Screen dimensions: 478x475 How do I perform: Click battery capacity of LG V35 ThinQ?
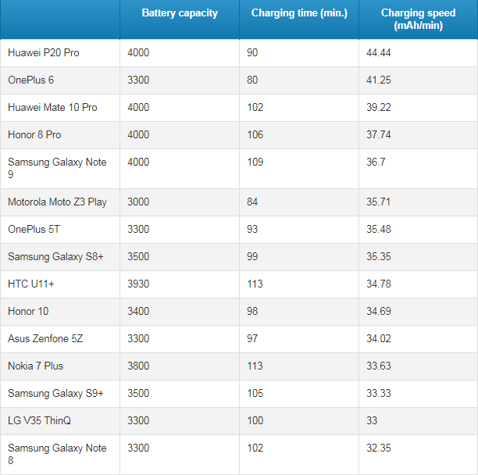[x=138, y=421]
